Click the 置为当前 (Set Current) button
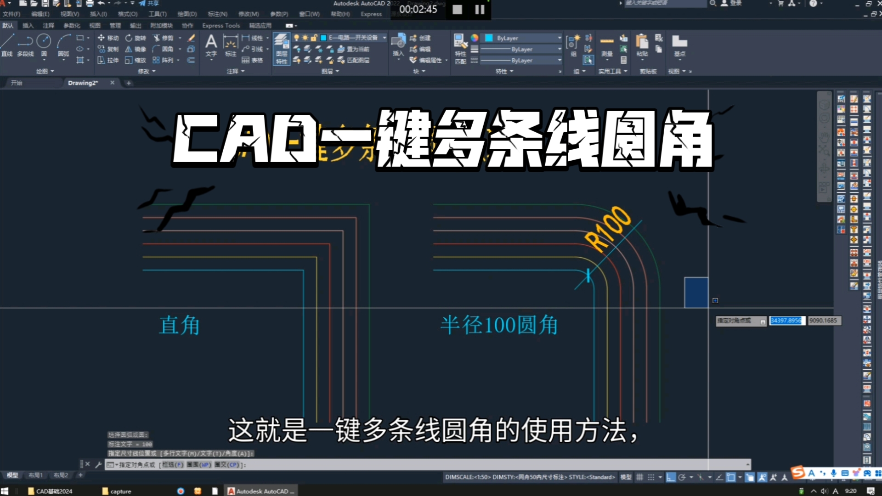The image size is (882, 496). tap(356, 49)
